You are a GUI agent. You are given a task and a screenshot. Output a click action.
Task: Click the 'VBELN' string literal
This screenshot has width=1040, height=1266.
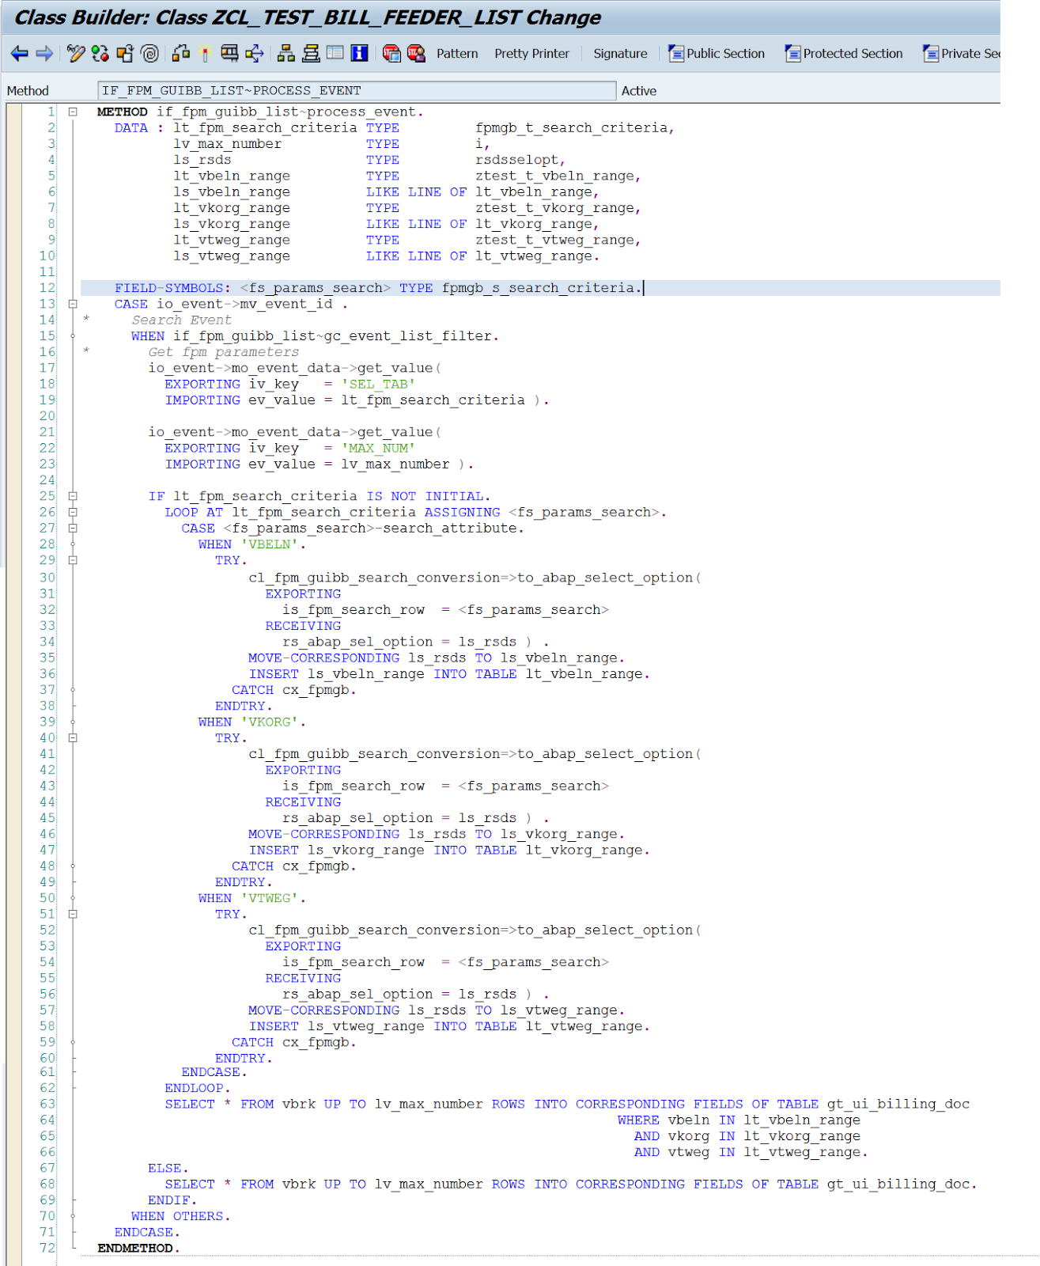point(269,544)
